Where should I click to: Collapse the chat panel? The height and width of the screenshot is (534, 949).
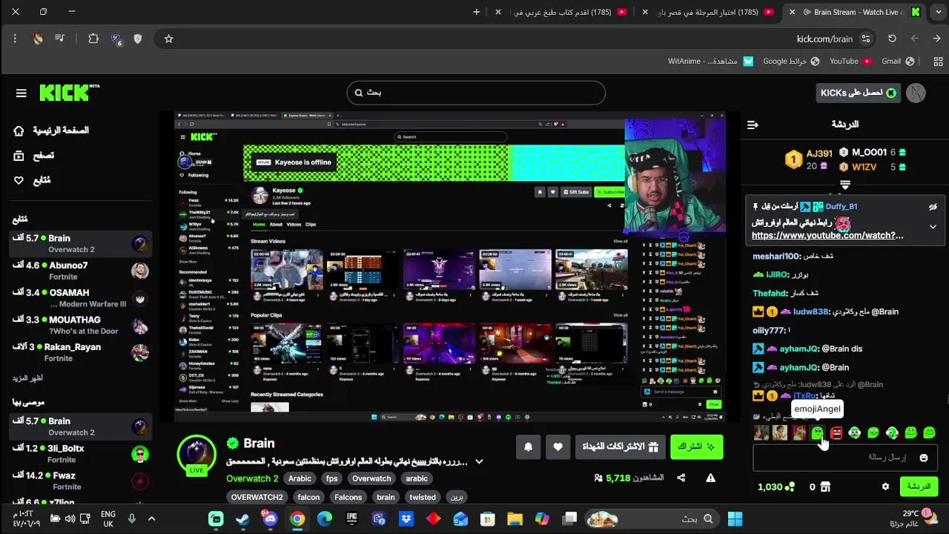click(753, 125)
